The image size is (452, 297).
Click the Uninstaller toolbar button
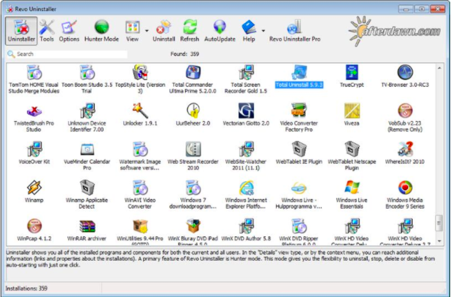click(x=22, y=30)
